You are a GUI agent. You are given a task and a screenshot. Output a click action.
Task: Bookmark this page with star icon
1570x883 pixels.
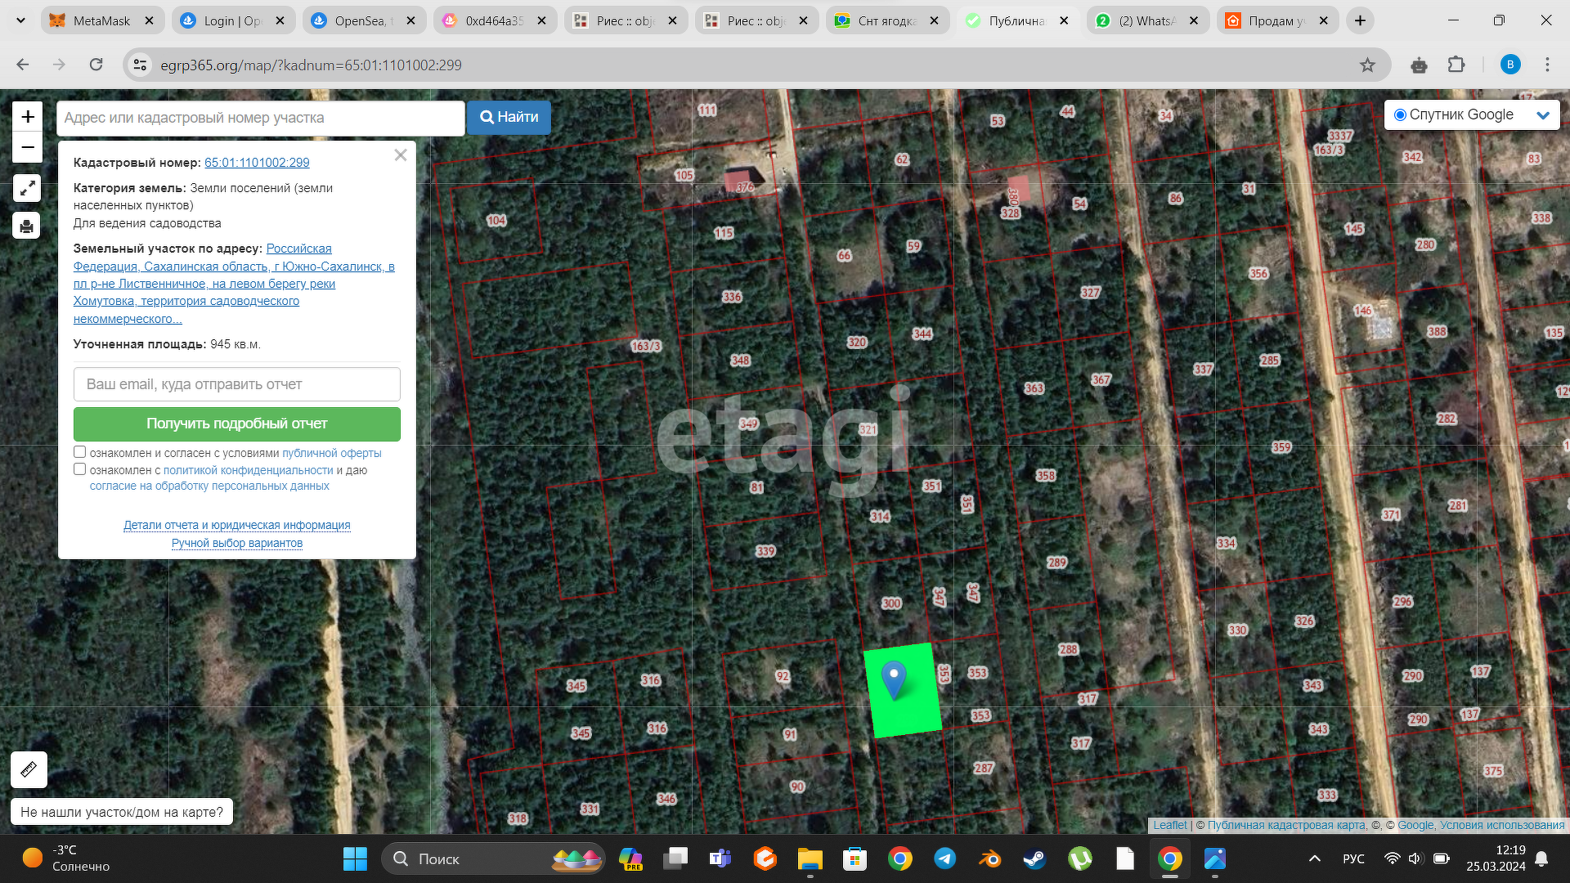[1367, 65]
